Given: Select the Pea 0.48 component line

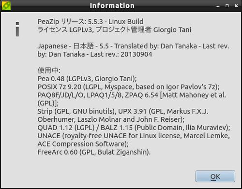Looking at the screenshot, I should 87,79.
